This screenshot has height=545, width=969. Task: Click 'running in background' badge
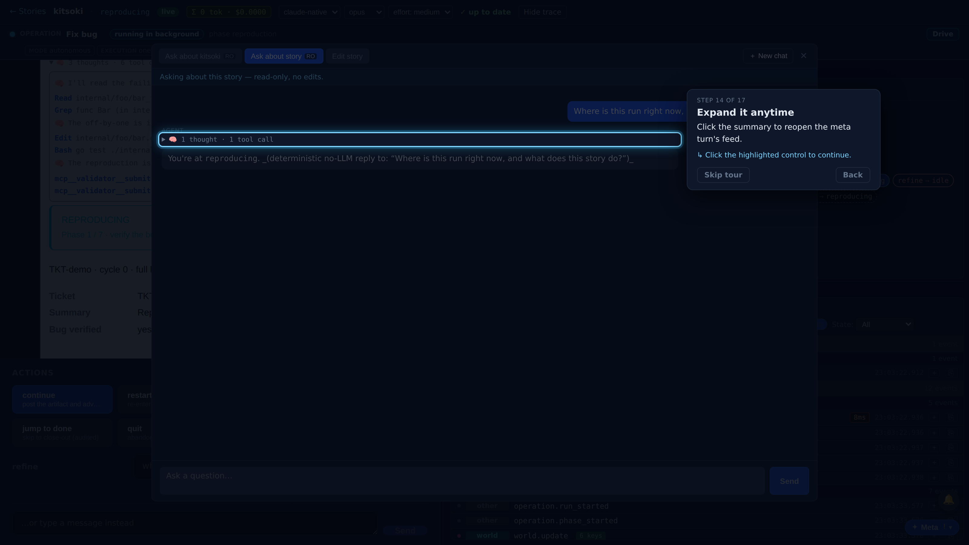pos(157,34)
